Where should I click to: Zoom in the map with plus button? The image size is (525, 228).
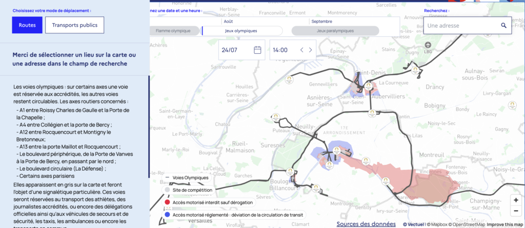coord(516,200)
